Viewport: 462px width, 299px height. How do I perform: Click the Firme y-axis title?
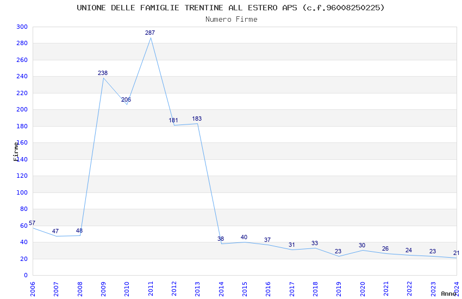[16, 152]
